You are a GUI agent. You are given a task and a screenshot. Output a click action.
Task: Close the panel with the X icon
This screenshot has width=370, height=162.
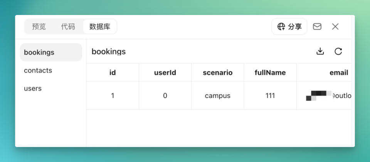click(x=335, y=26)
